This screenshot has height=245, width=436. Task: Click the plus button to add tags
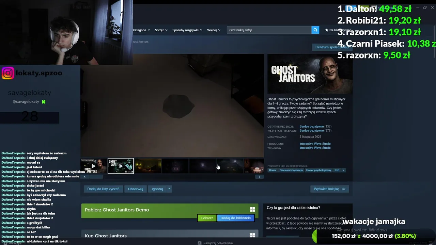pos(344,170)
